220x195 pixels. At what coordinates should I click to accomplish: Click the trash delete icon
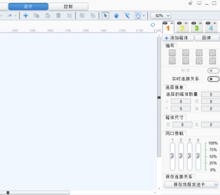pyautogui.click(x=58, y=16)
